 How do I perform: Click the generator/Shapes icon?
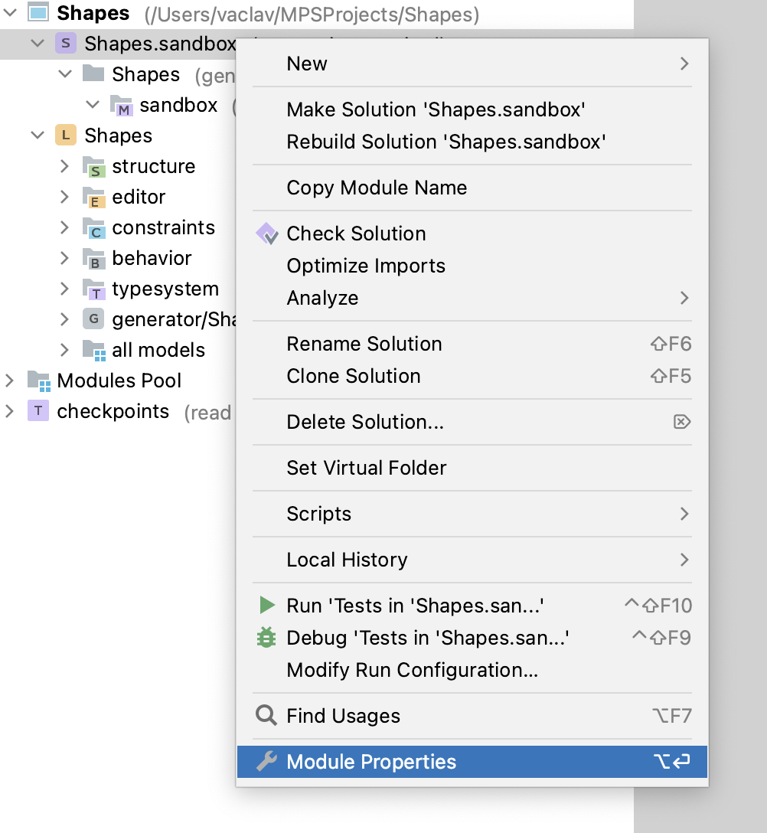(92, 319)
